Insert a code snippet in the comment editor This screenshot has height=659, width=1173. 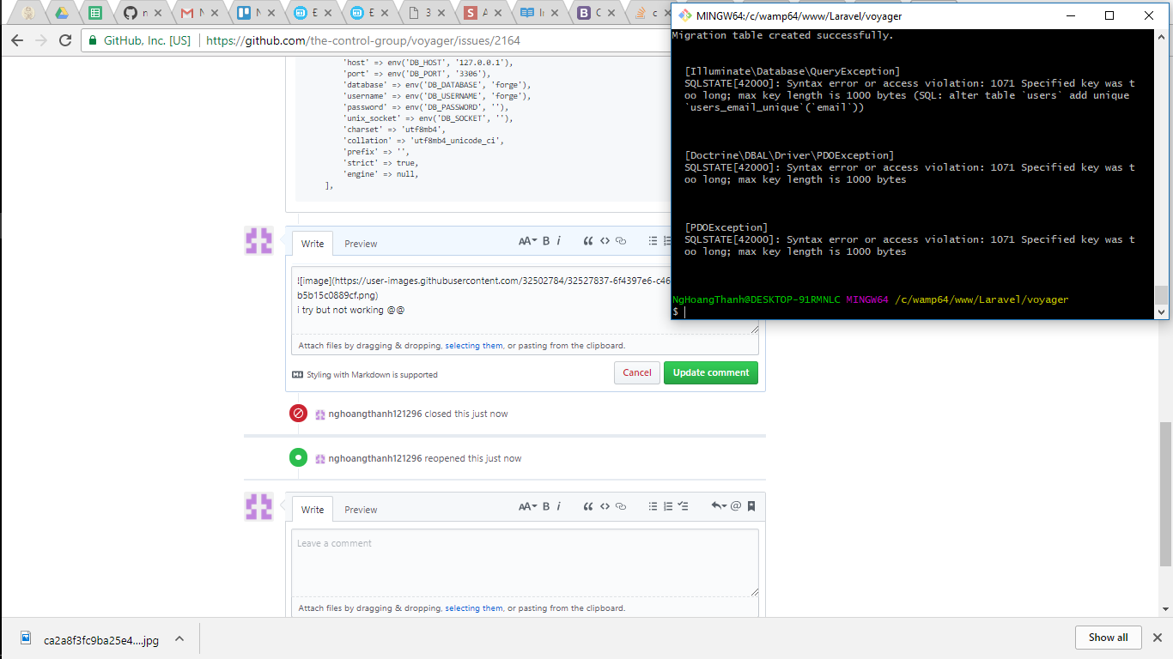tap(605, 240)
